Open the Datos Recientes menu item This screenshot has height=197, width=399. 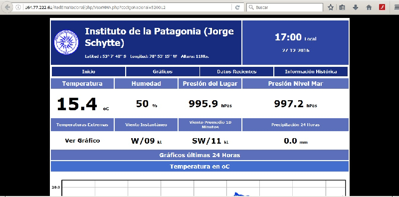pos(236,71)
